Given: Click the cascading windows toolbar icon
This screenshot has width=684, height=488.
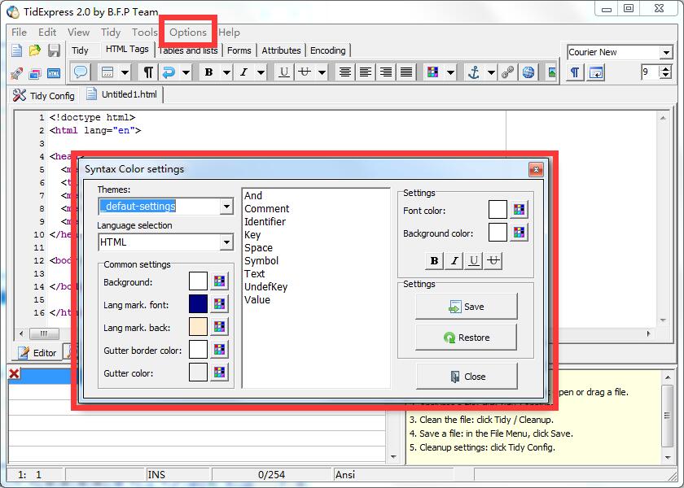Looking at the screenshot, I should point(35,73).
